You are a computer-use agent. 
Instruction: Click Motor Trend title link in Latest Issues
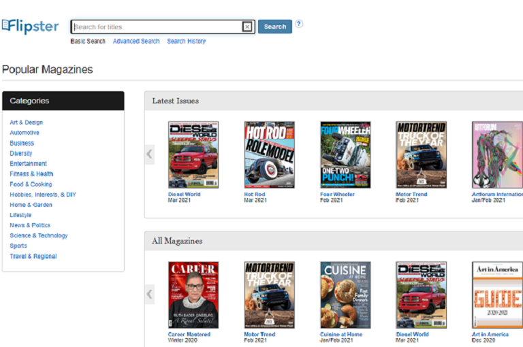tap(411, 195)
